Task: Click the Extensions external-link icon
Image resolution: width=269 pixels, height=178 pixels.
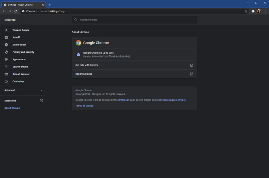Action: (41, 101)
